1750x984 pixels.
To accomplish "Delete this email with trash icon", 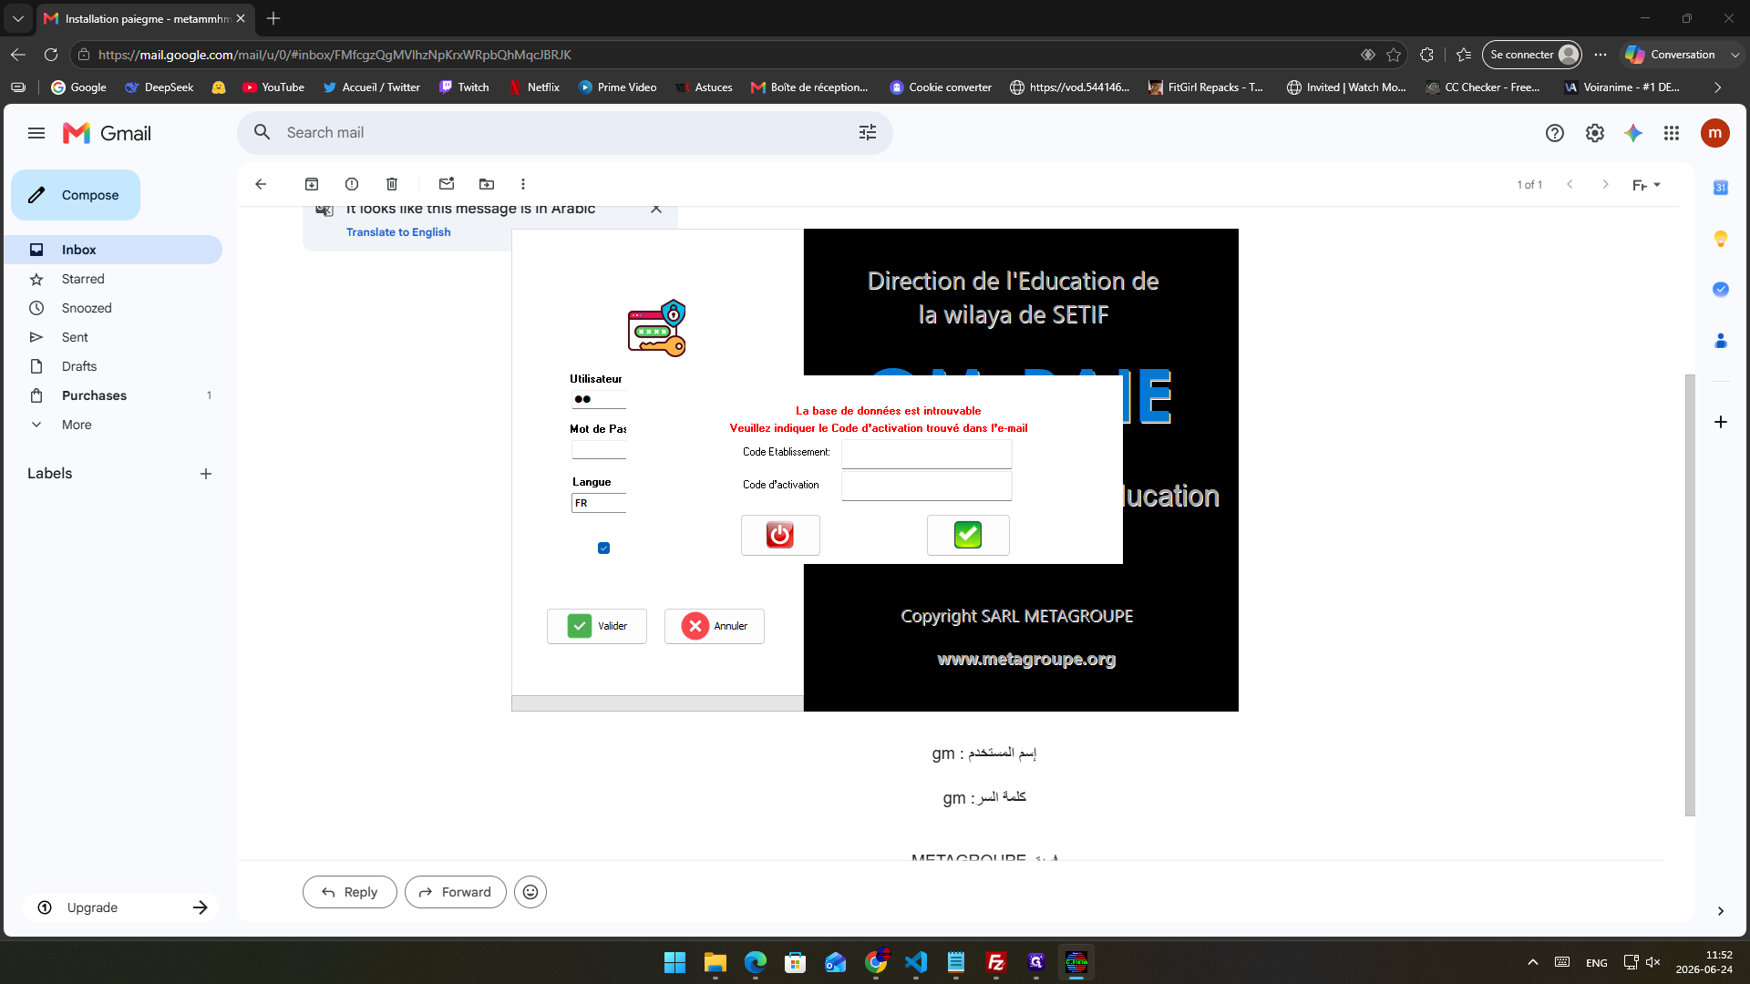I will pyautogui.click(x=392, y=184).
